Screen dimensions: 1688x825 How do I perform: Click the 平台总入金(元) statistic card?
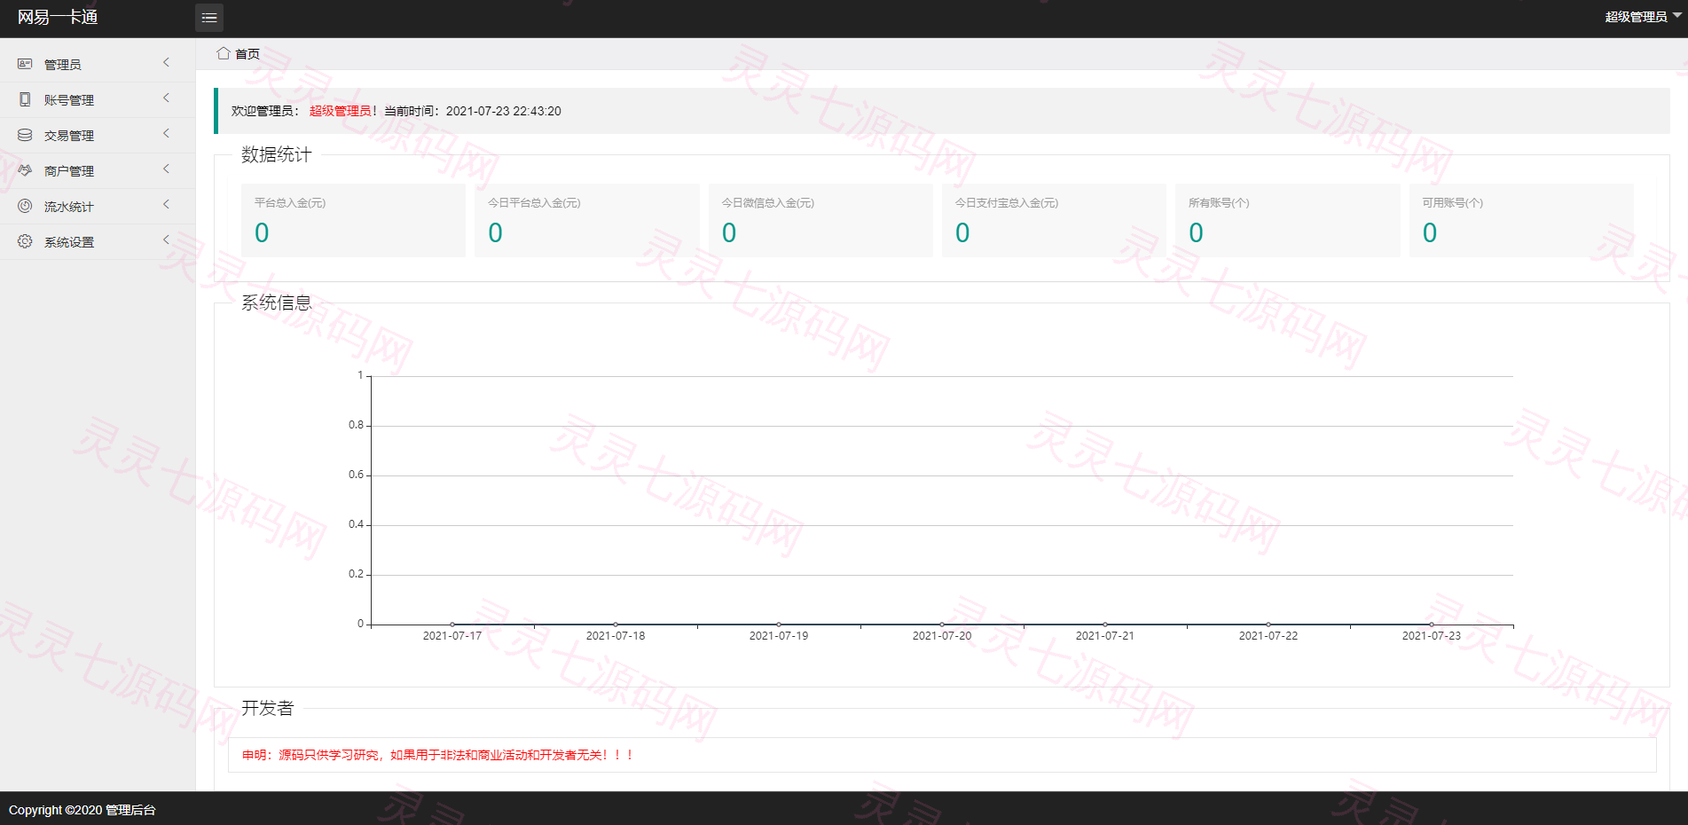coord(353,220)
